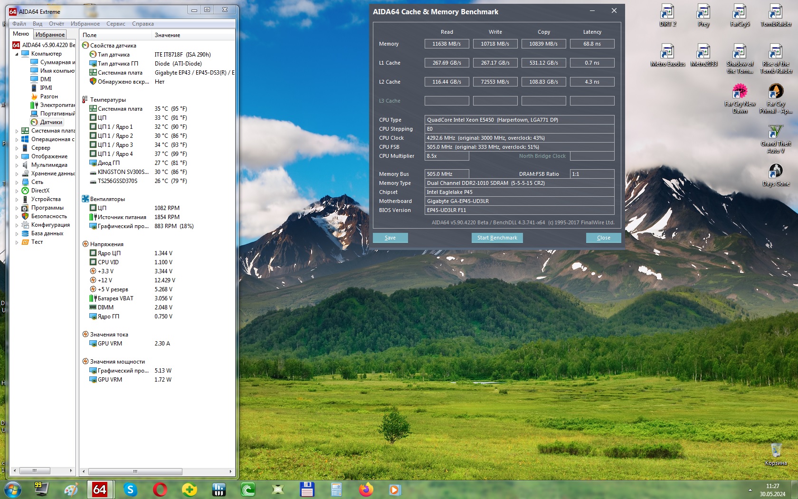
Task: Select the Суммарная информация tree item
Action: tap(57, 62)
